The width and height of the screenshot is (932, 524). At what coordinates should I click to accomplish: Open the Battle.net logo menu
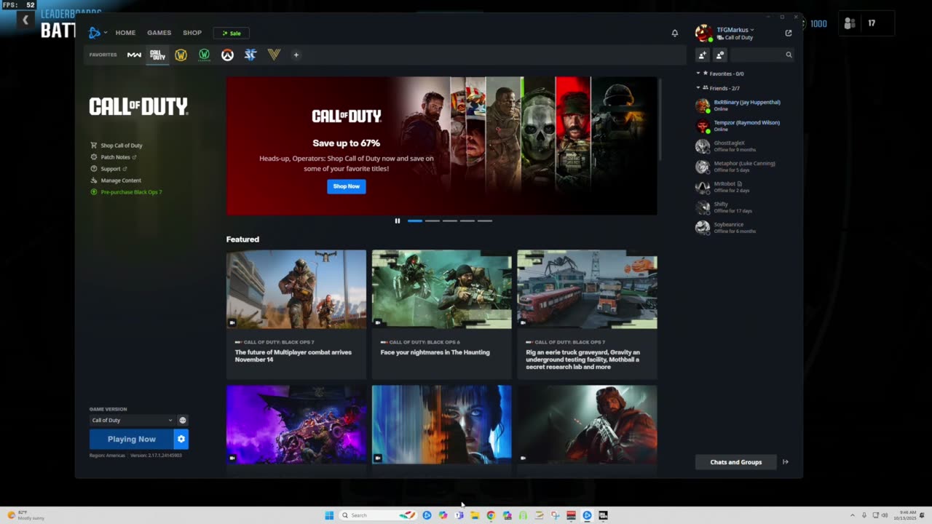coord(95,33)
